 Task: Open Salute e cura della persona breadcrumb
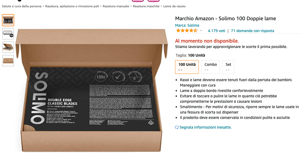pyautogui.click(x=22, y=6)
